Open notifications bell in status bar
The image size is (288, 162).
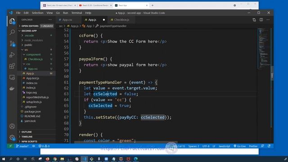click(x=269, y=146)
